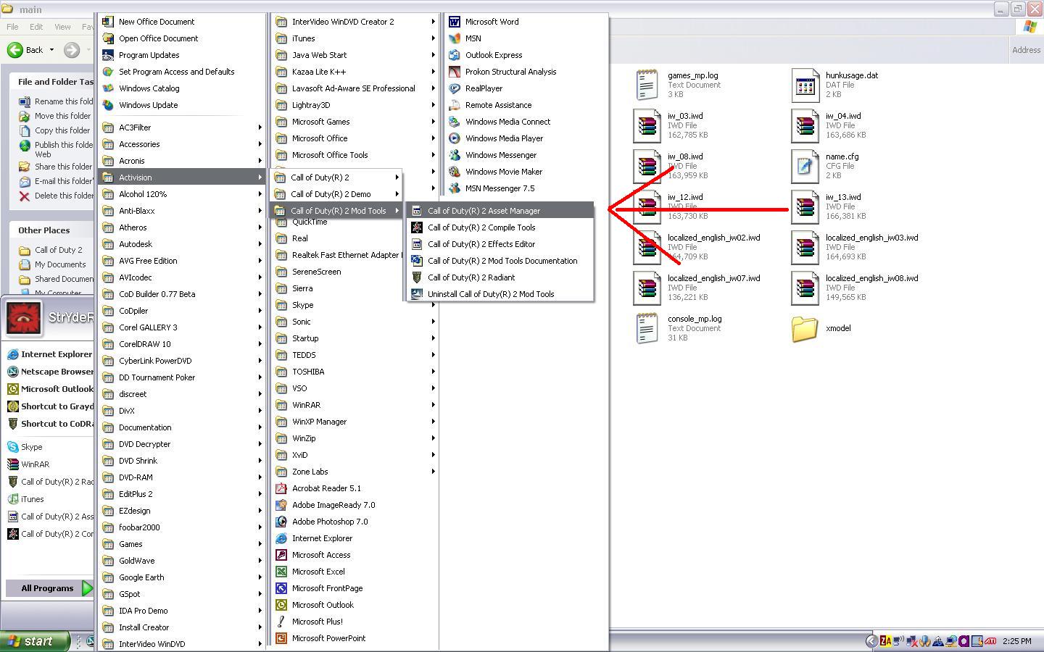Launch Call of Duty(R) 2 Compile Tools

click(500, 227)
